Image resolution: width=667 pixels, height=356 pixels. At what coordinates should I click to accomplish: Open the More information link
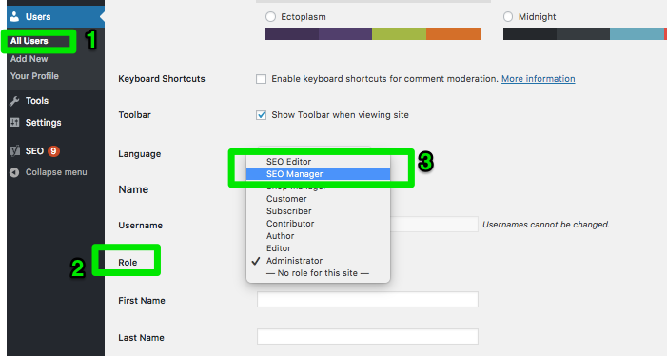coord(539,79)
